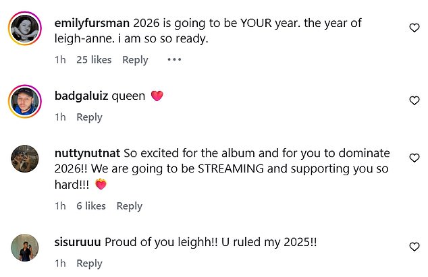Open the three-dot options on emilyfursman's comment
Image resolution: width=428 pixels, height=277 pixels.
[x=174, y=59]
